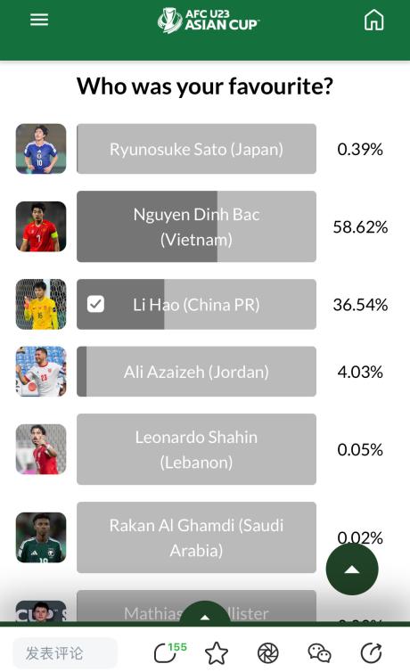Screen dimensions: 410x672
Task: Open comments bubble icon showing 155
Action: point(169,652)
